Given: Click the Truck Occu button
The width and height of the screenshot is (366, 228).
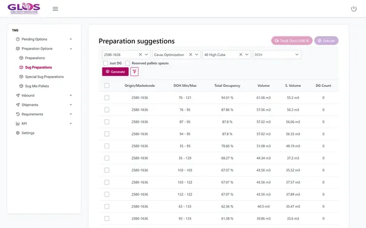Looking at the screenshot, I should pyautogui.click(x=292, y=41).
